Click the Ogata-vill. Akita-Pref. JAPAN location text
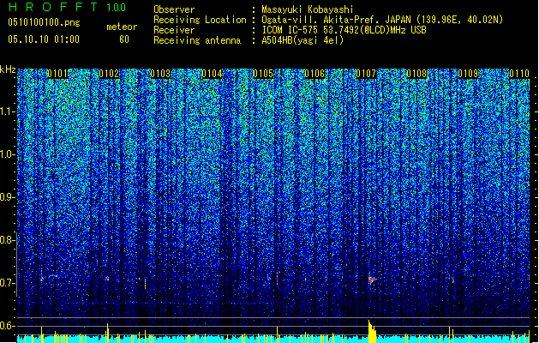539x343 pixels. pos(382,20)
